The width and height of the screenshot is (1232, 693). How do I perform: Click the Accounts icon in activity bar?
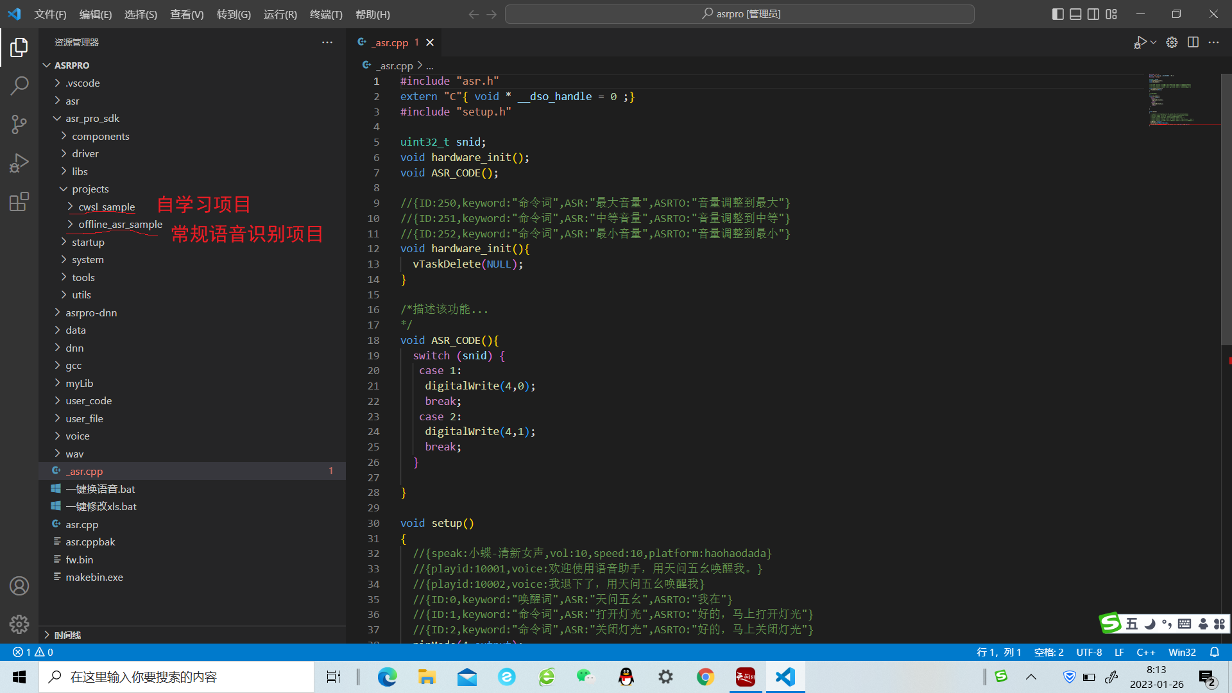click(19, 586)
